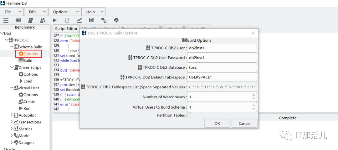Increase Number of Warehouses with up arrow
The height and width of the screenshot is (150, 338).
coord(253,95)
